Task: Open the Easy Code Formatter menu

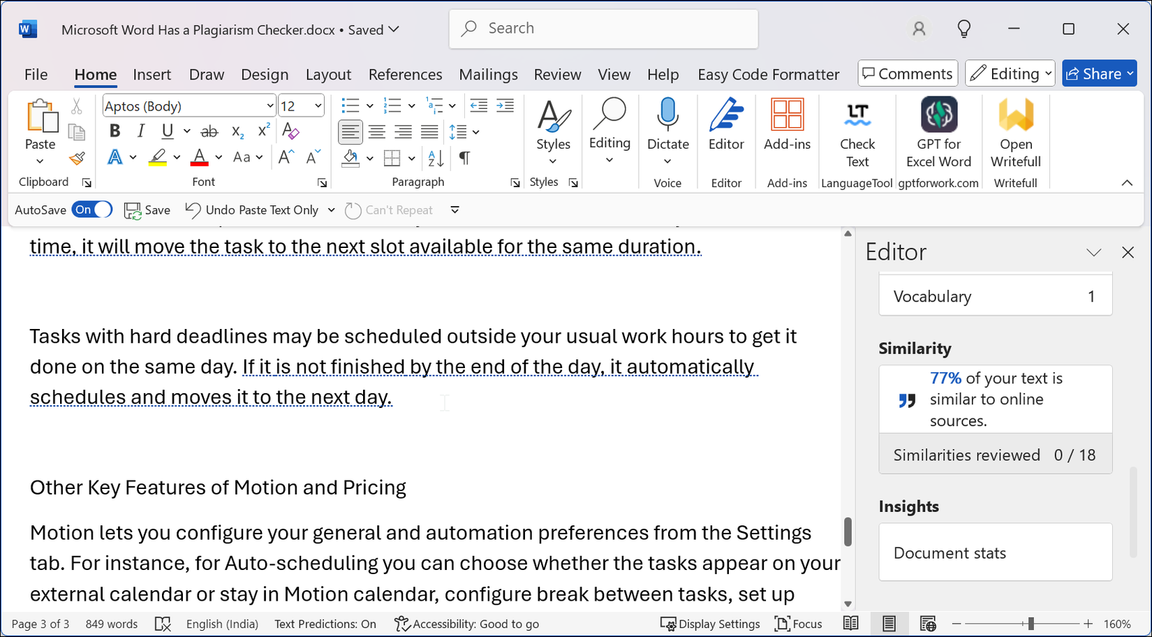Action: [x=768, y=74]
